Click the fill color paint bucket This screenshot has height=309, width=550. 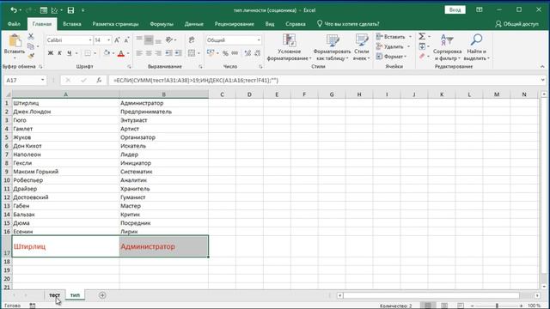(x=107, y=53)
